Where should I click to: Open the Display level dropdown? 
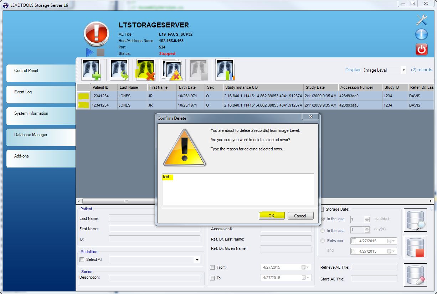pyautogui.click(x=403, y=70)
